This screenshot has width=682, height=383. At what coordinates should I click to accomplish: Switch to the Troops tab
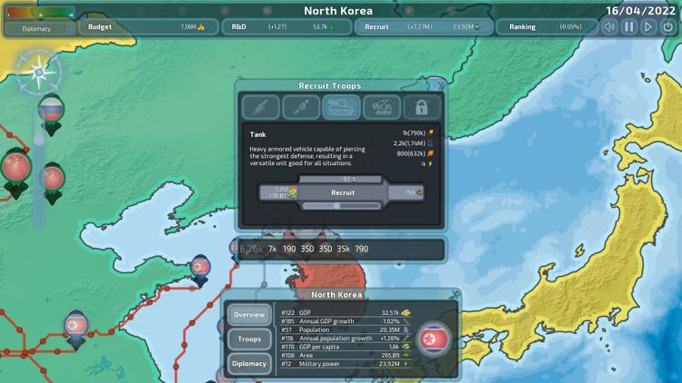point(249,339)
